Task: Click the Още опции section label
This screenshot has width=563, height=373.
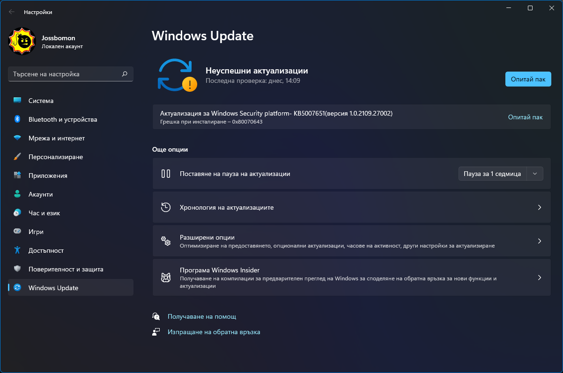Action: pos(170,149)
